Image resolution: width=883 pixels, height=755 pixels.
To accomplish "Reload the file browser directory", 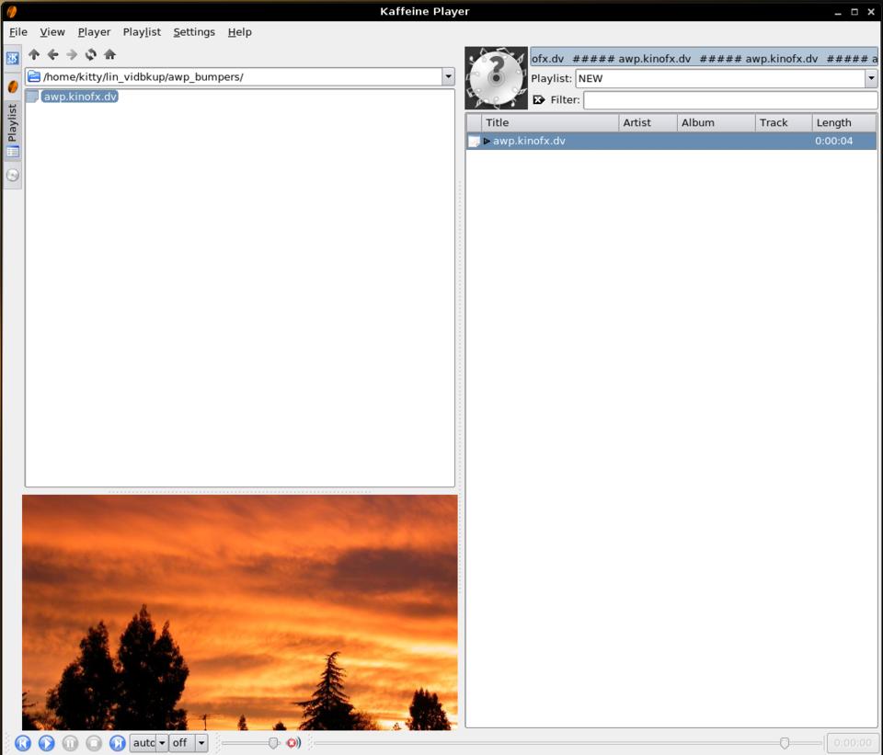I will (90, 55).
